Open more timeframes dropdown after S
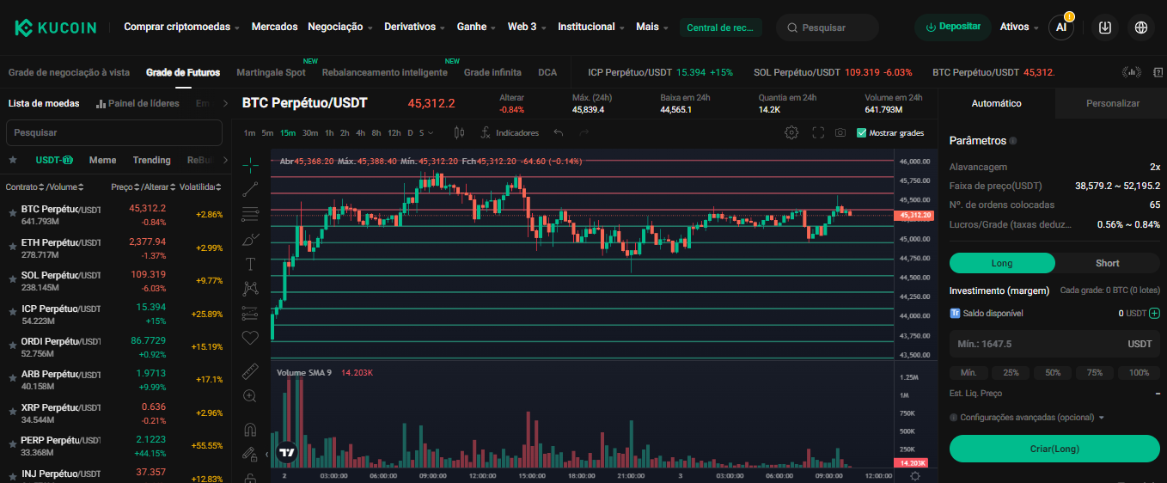Screen dimensions: 1167x483 431,132
